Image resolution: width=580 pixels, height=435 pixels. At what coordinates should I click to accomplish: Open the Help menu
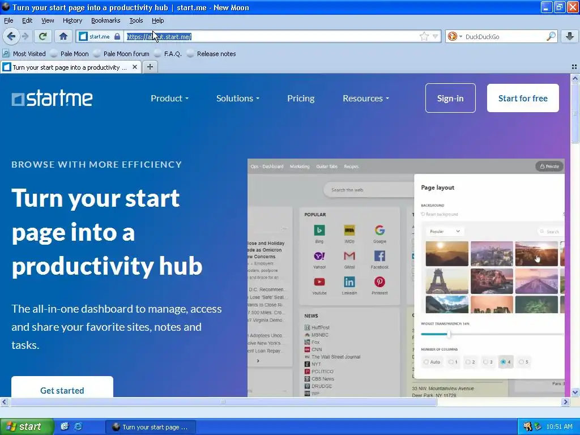pyautogui.click(x=157, y=20)
